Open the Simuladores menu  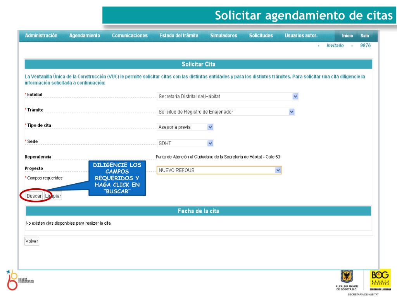224,36
